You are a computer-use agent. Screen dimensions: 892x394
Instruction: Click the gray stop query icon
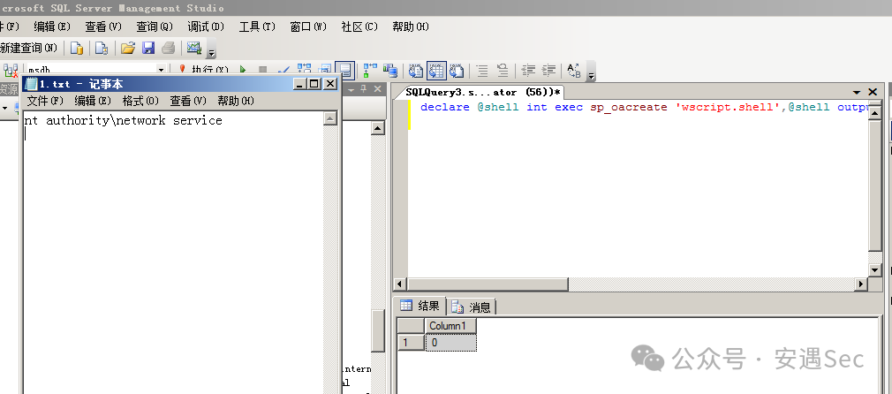(262, 70)
